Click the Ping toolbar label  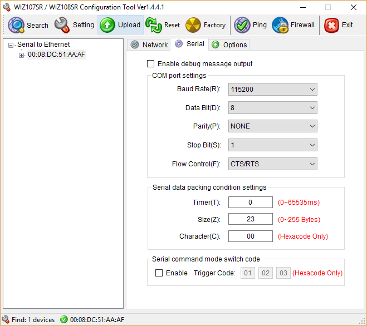coord(260,25)
